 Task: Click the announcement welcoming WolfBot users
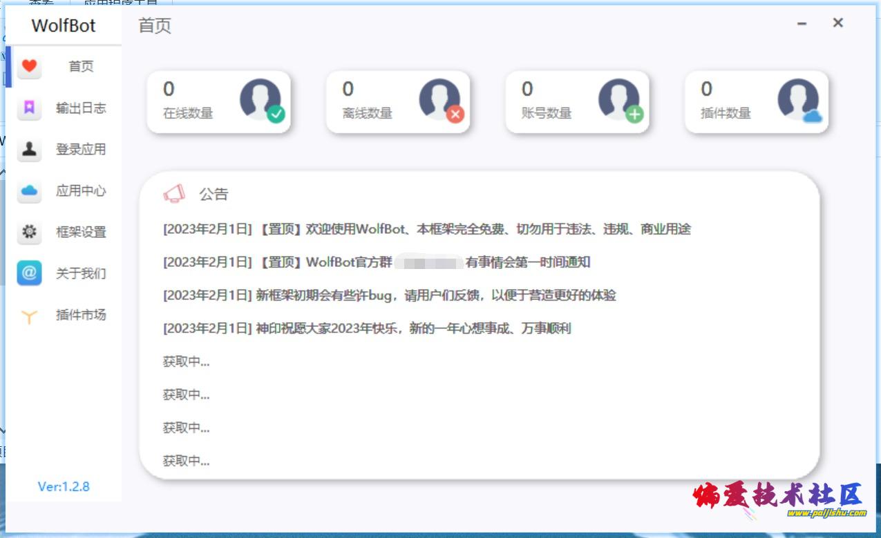pos(427,229)
